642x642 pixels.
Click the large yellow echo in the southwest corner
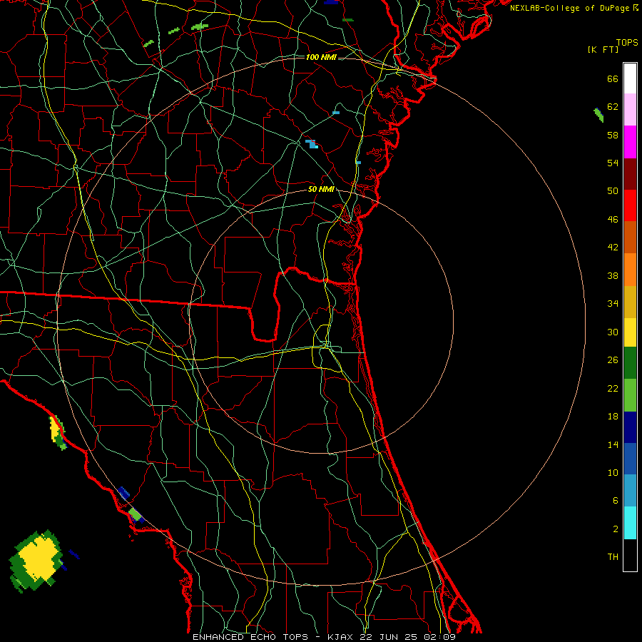38,559
